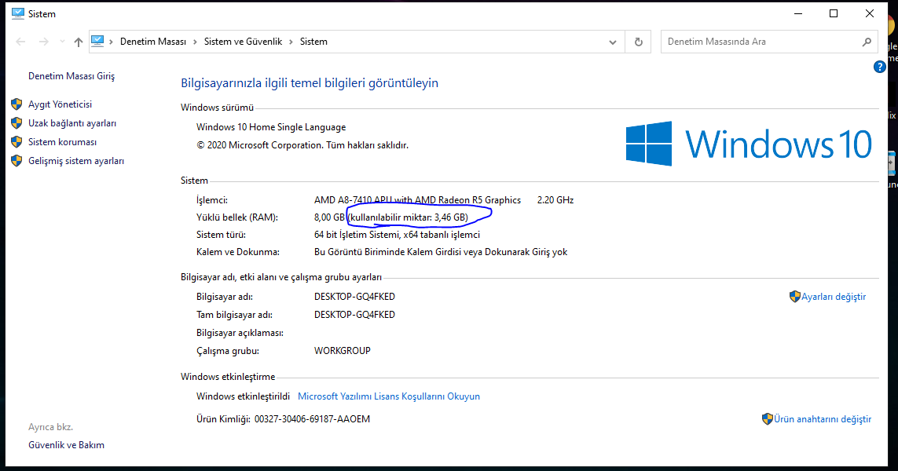
Task: Open Güvenlik ve Bakım
Action: [67, 444]
